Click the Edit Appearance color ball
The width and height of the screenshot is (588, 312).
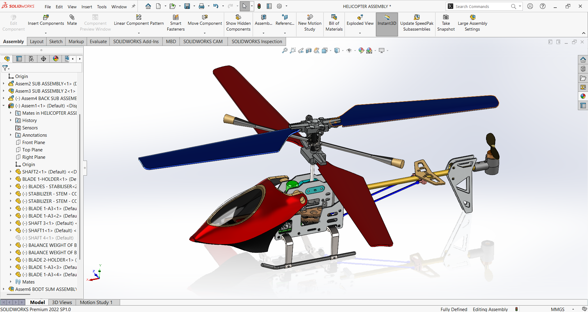click(x=361, y=50)
